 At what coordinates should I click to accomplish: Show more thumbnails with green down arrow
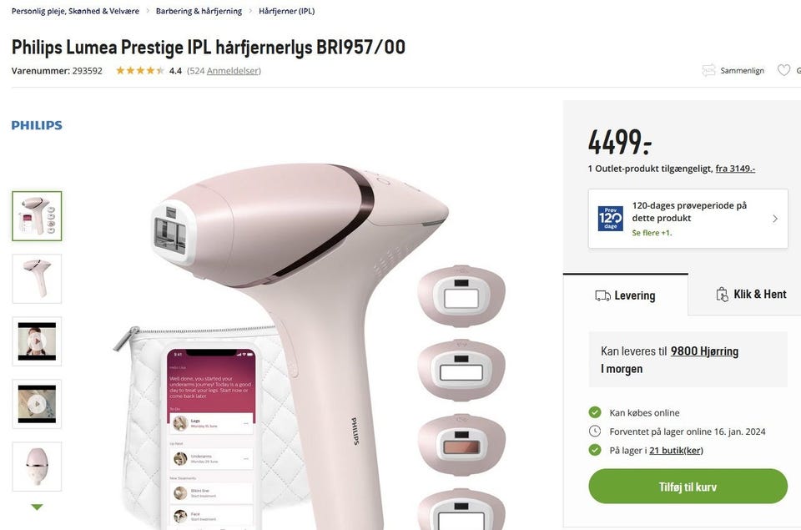(37, 507)
